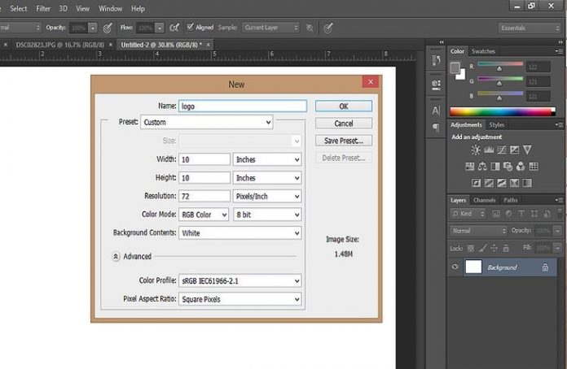The width and height of the screenshot is (567, 369).
Task: Click the Brightness/Contrast adjustment icon
Action: point(475,150)
